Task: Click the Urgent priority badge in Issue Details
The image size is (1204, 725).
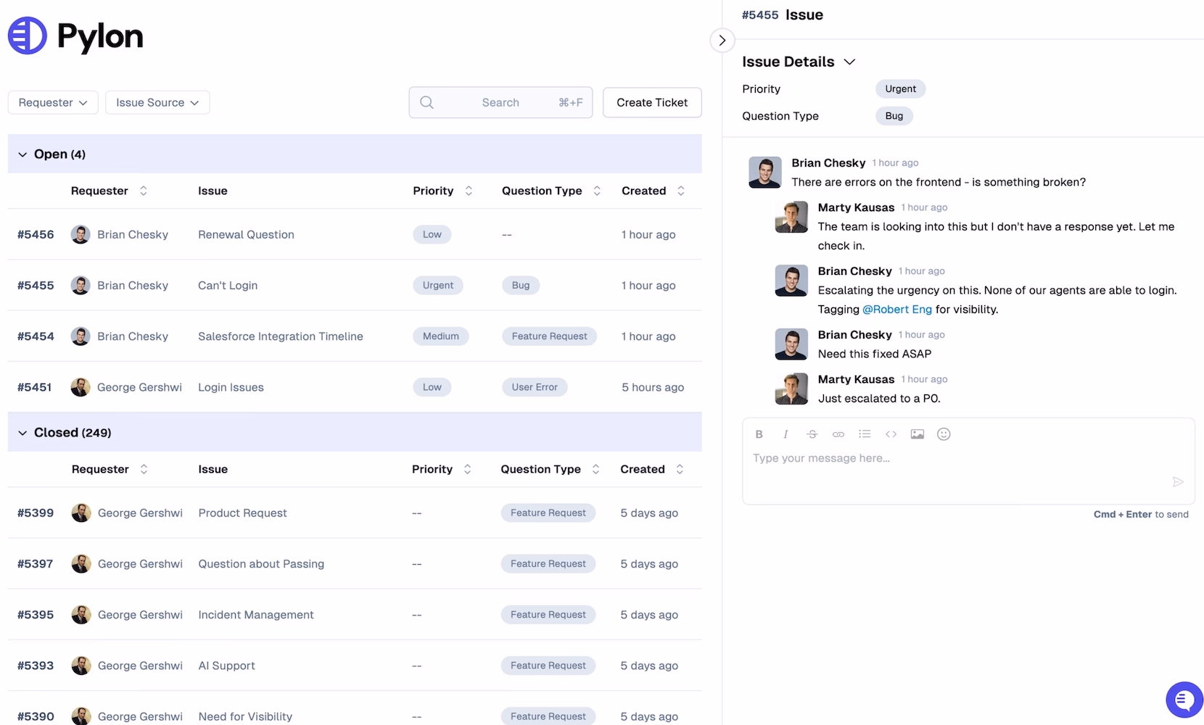Action: click(900, 88)
